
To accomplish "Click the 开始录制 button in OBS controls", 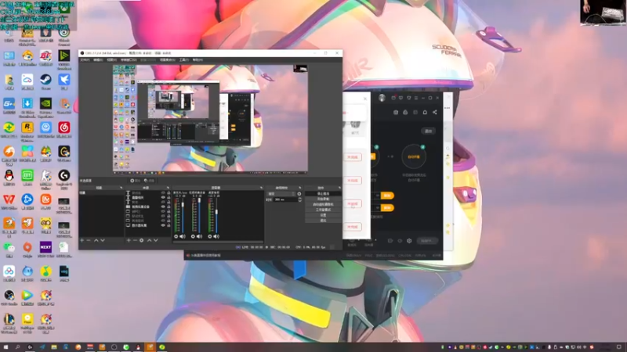I will 323,199.
